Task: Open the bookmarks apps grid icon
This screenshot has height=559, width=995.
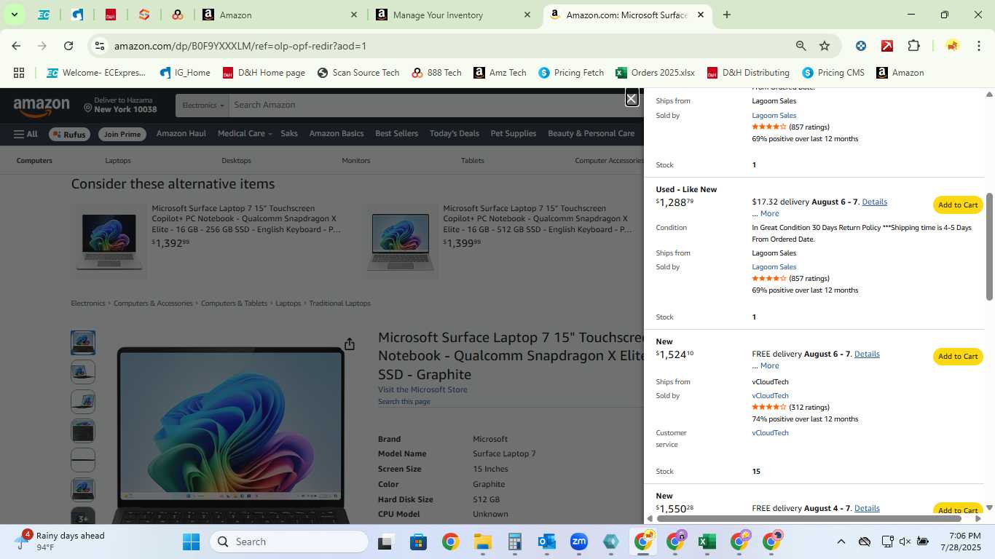Action: 19,73
